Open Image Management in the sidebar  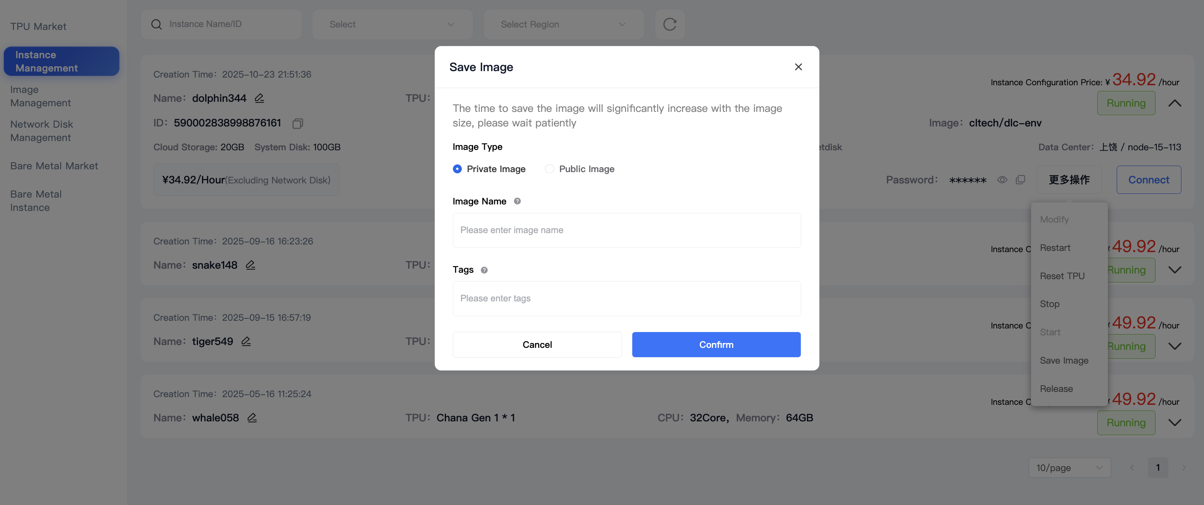(41, 96)
